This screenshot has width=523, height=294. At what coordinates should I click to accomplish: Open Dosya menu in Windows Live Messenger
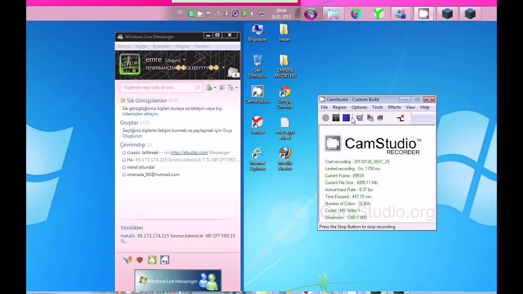point(124,47)
